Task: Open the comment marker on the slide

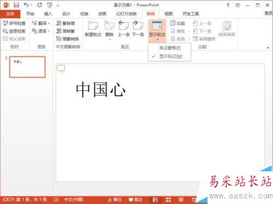Action: point(61,69)
